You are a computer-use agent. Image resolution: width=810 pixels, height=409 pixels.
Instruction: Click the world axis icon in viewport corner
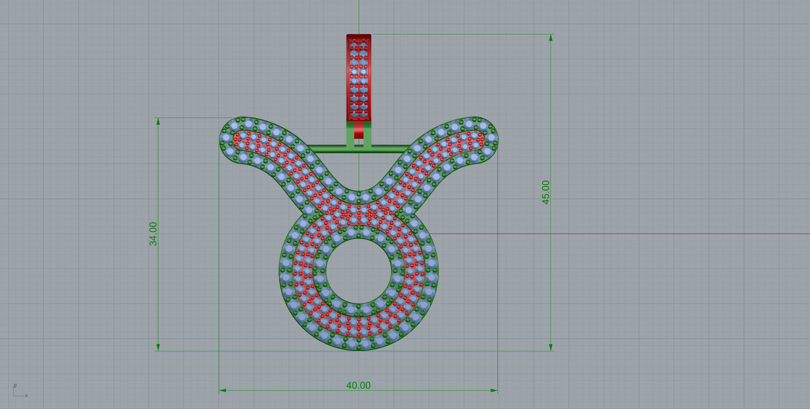tap(20, 390)
